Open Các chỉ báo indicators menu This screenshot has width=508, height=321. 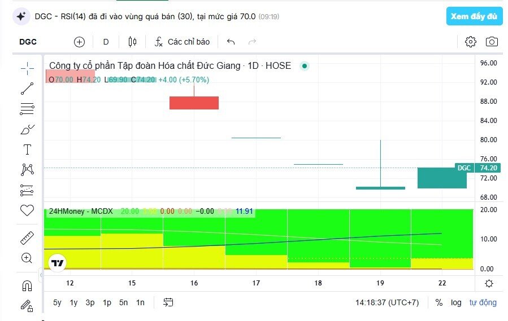click(182, 42)
